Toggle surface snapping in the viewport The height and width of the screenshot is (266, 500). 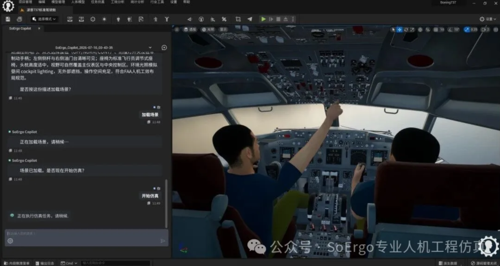(428, 29)
